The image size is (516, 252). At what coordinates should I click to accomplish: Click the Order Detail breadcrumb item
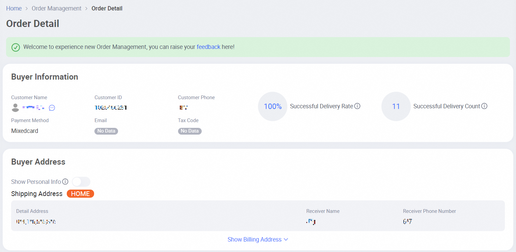pyautogui.click(x=107, y=8)
